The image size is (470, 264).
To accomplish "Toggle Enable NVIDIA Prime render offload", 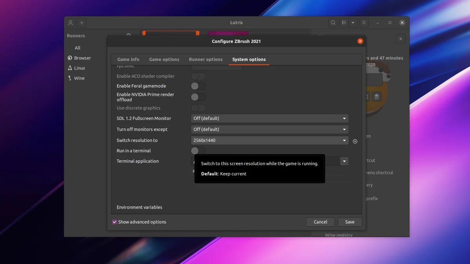I will [198, 97].
